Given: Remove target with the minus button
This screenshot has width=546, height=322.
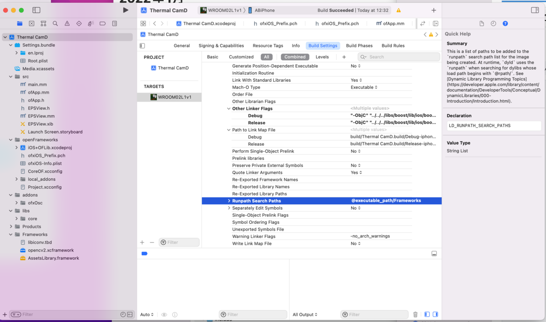Looking at the screenshot, I should (x=152, y=243).
